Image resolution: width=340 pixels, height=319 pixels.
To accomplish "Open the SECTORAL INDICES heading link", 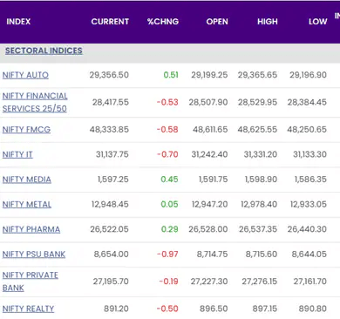I will coord(44,51).
